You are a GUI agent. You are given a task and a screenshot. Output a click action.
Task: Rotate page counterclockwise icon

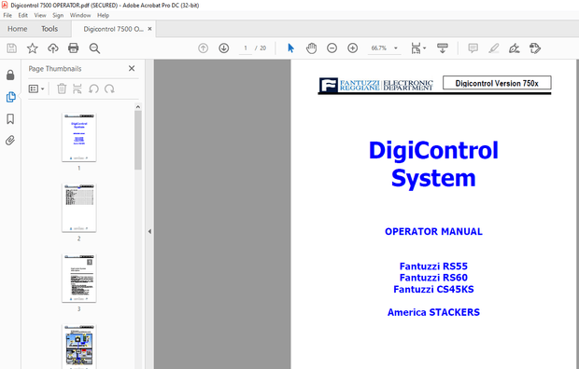pyautogui.click(x=93, y=89)
